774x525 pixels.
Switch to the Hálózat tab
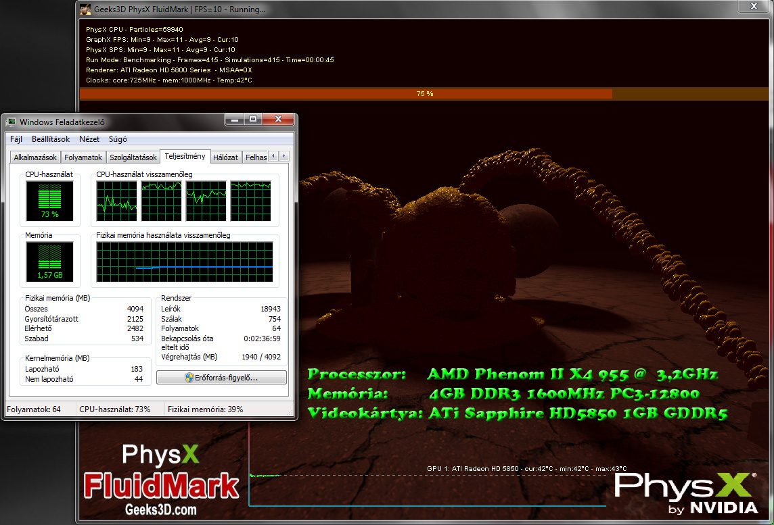pyautogui.click(x=225, y=157)
